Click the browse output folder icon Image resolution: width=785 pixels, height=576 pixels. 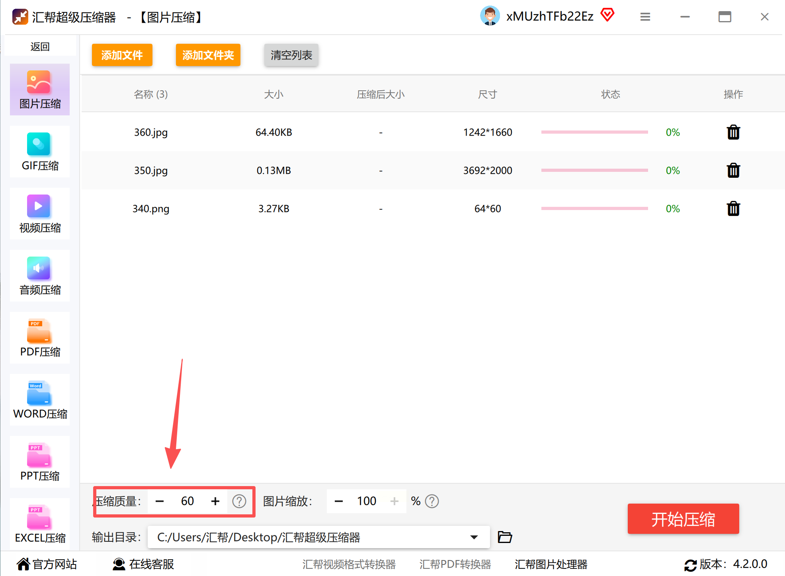pos(505,537)
